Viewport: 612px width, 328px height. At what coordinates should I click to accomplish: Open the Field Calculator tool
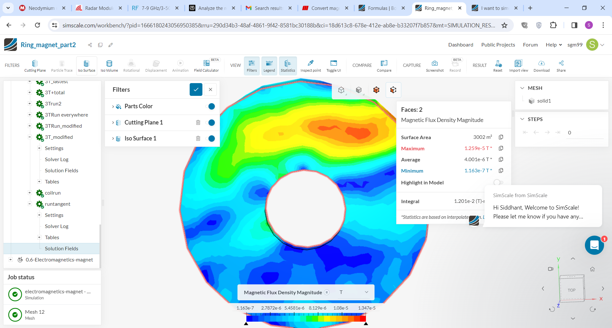207,66
